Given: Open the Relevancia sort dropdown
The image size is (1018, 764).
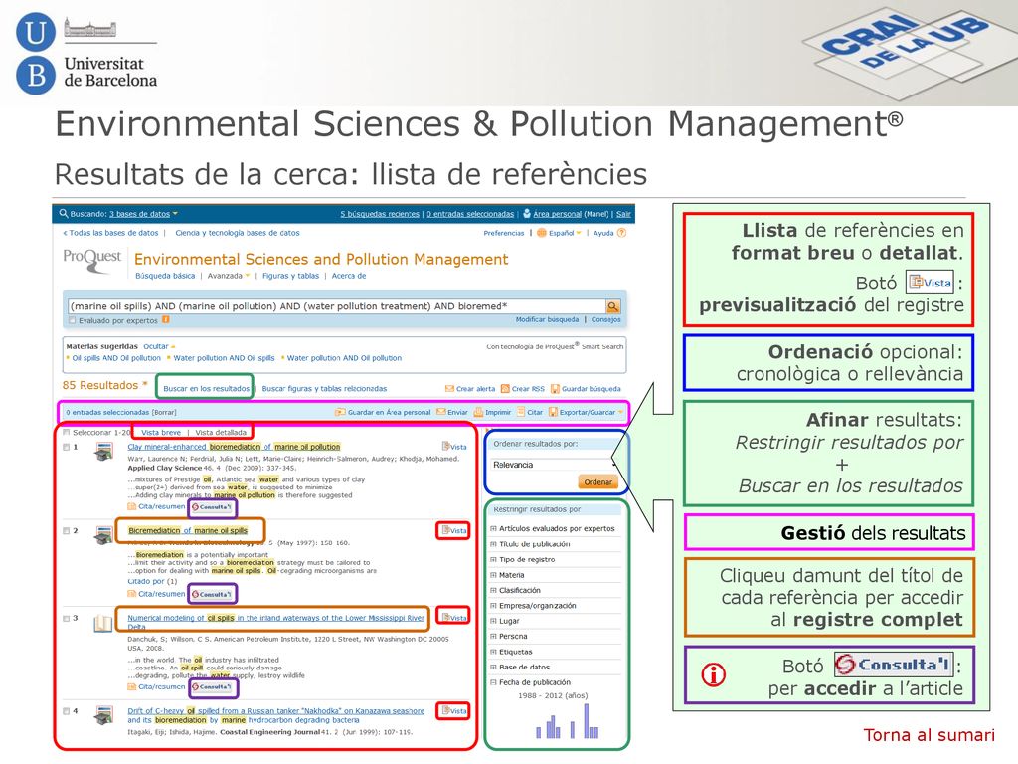Looking at the screenshot, I should click(554, 465).
